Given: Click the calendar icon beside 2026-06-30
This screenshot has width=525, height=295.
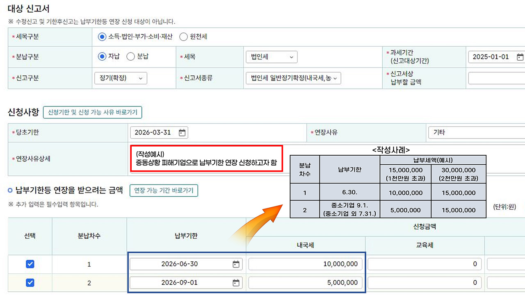Looking at the screenshot, I should 237,264.
